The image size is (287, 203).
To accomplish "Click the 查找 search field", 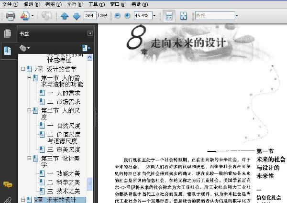I will [x=215, y=16].
